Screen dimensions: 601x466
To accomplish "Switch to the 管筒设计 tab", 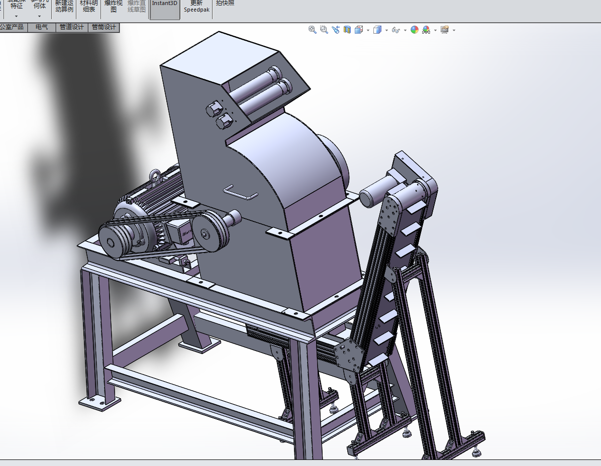I will point(104,27).
